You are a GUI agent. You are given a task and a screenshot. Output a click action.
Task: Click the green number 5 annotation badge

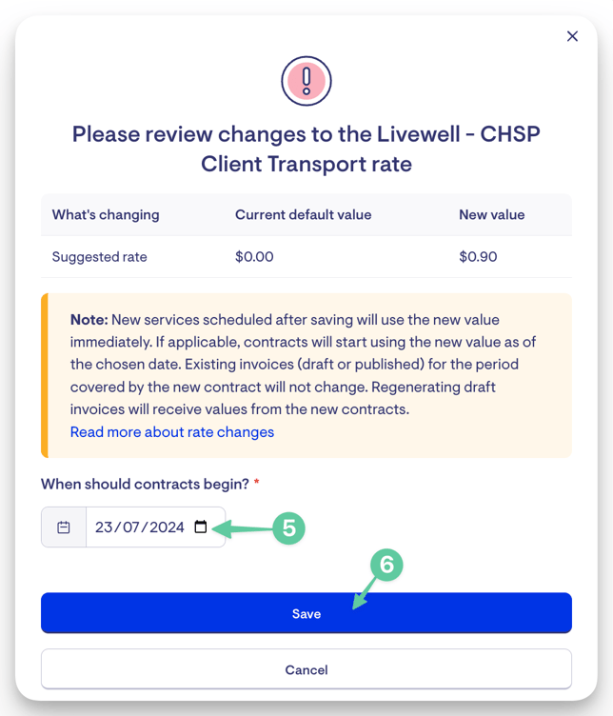coord(288,528)
